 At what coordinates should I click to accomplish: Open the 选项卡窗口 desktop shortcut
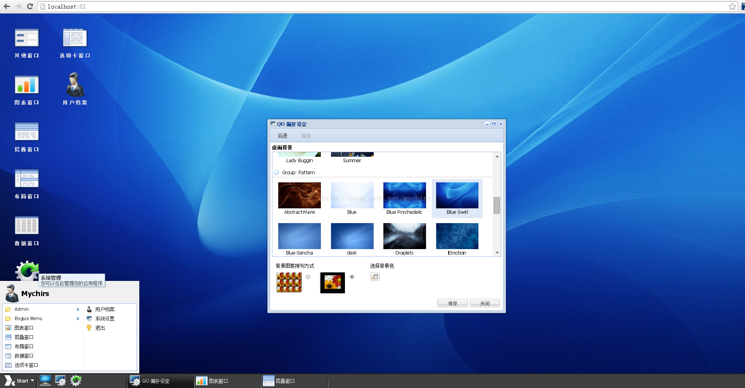click(75, 43)
